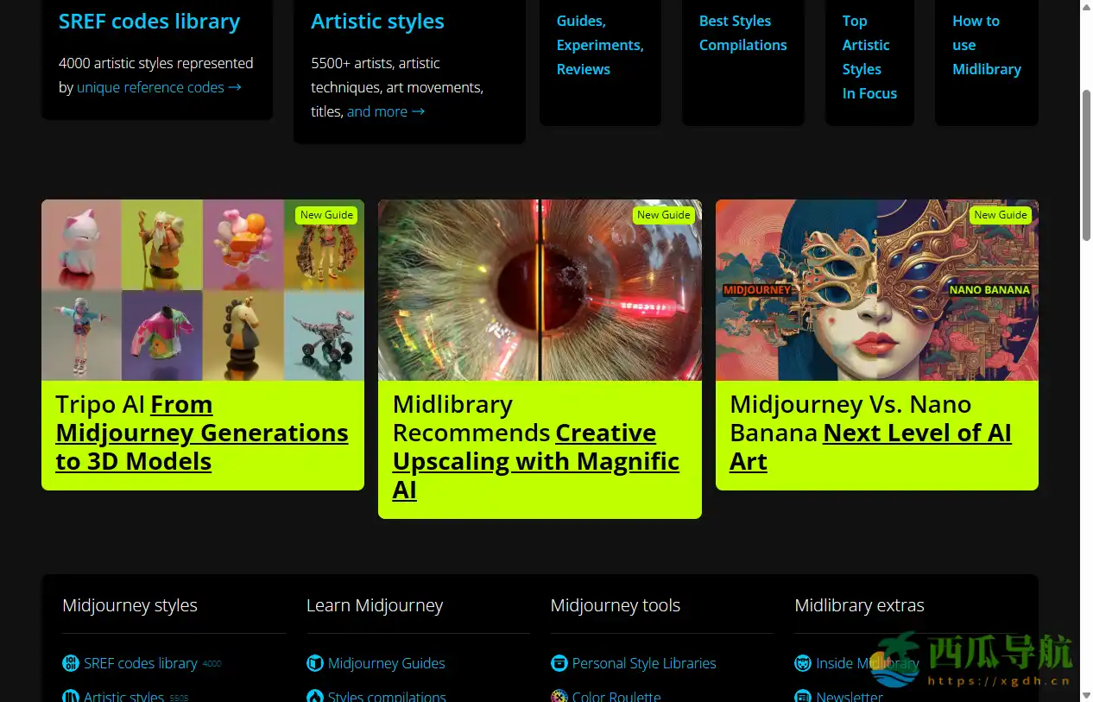
Task: Follow the "unique reference codes →" link
Action: 159,87
